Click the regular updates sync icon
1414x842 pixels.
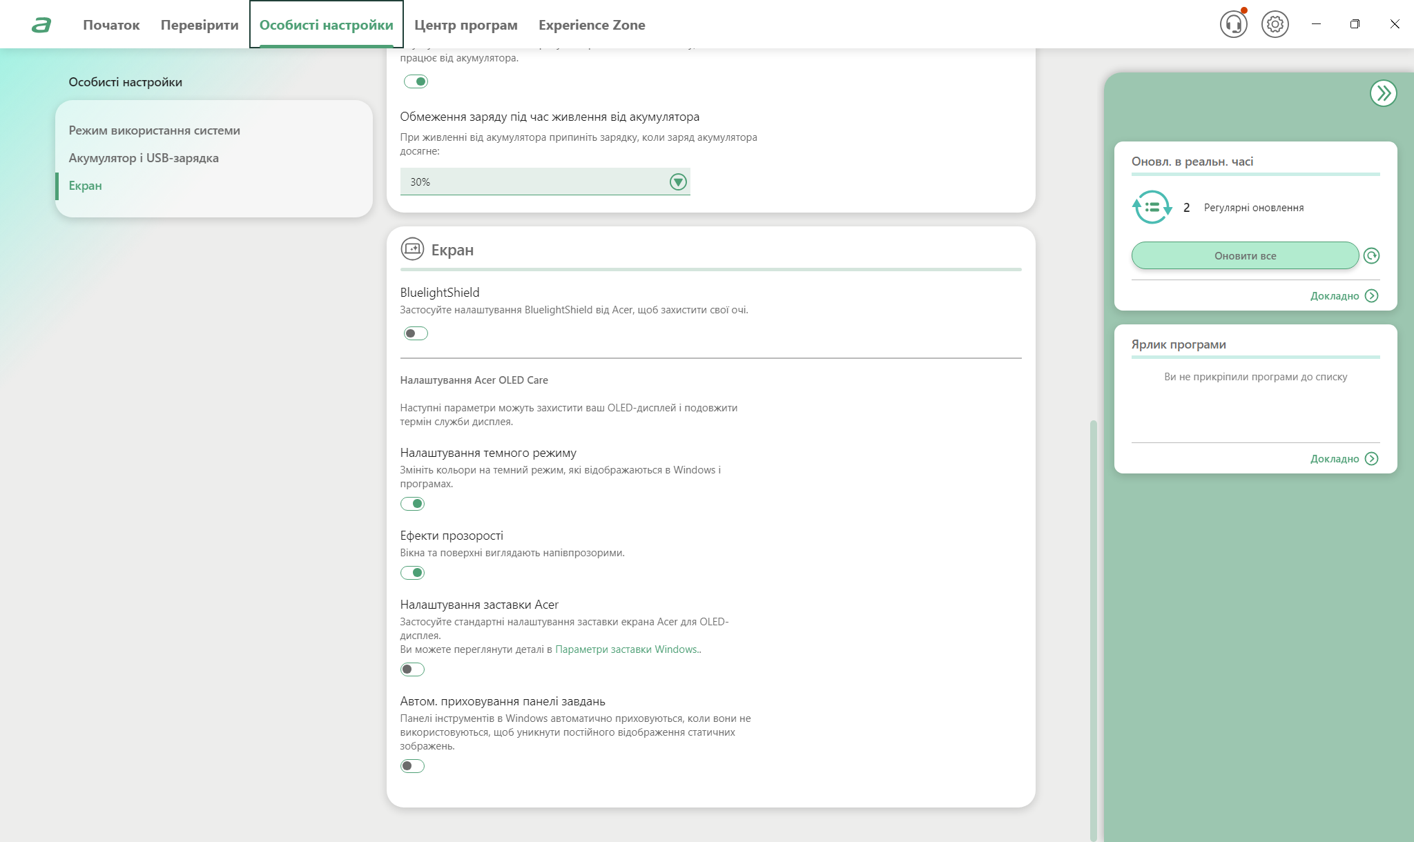coord(1152,208)
